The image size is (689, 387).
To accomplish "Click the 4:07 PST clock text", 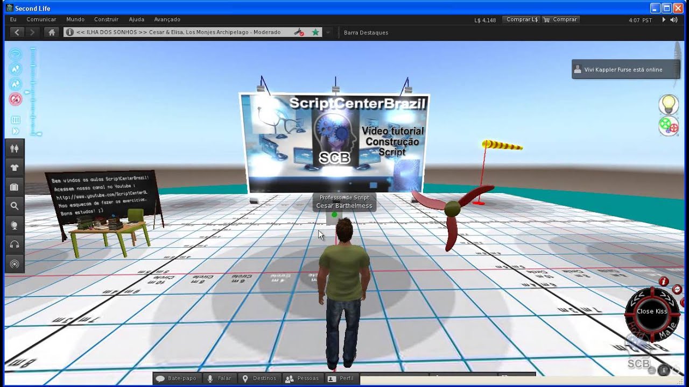I will [640, 20].
